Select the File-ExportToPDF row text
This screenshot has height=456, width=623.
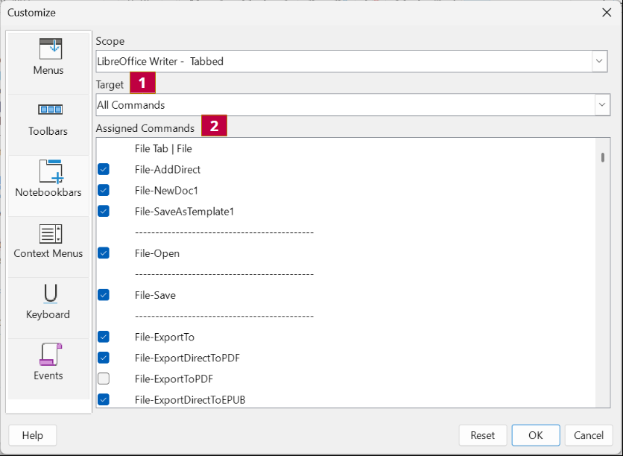[174, 379]
